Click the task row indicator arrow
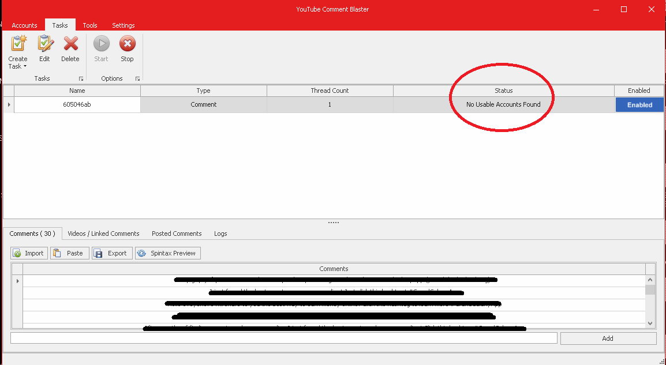 click(x=9, y=104)
